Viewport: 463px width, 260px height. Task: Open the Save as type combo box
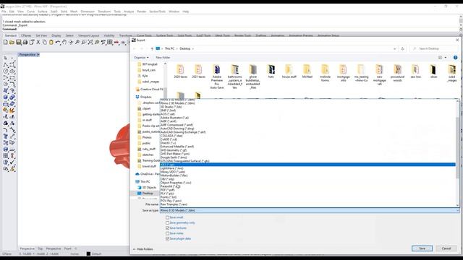tap(310, 210)
